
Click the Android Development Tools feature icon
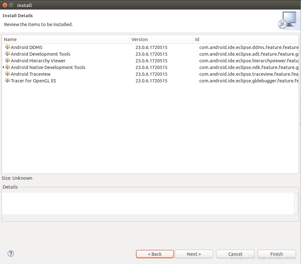(x=8, y=54)
